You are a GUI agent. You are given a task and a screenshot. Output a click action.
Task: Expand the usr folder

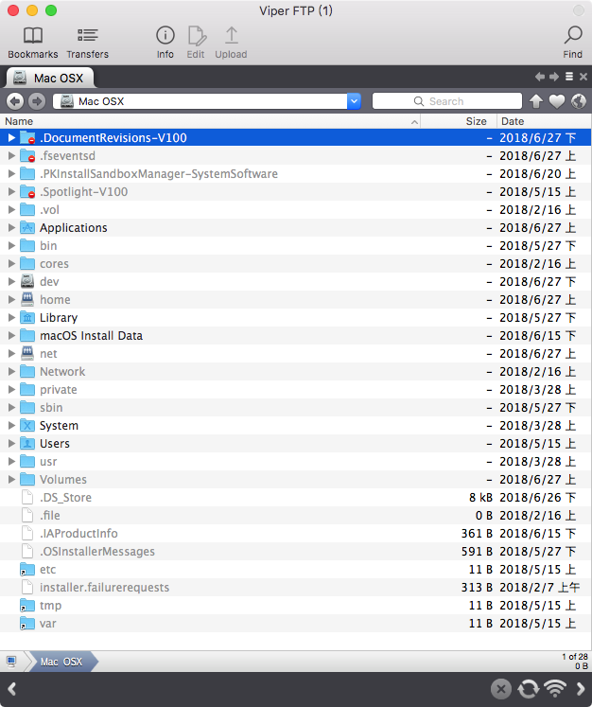[x=11, y=461]
